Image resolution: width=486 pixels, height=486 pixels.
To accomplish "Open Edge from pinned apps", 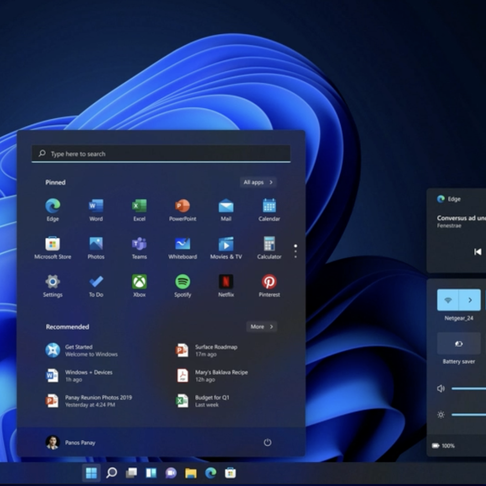I will [53, 210].
